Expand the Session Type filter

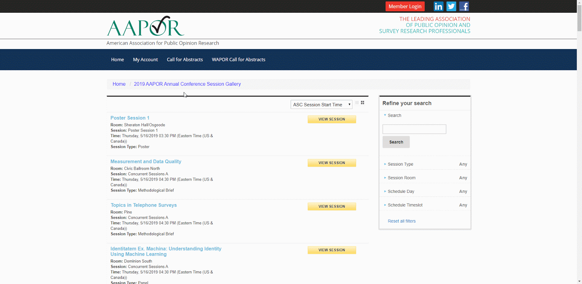(400, 164)
